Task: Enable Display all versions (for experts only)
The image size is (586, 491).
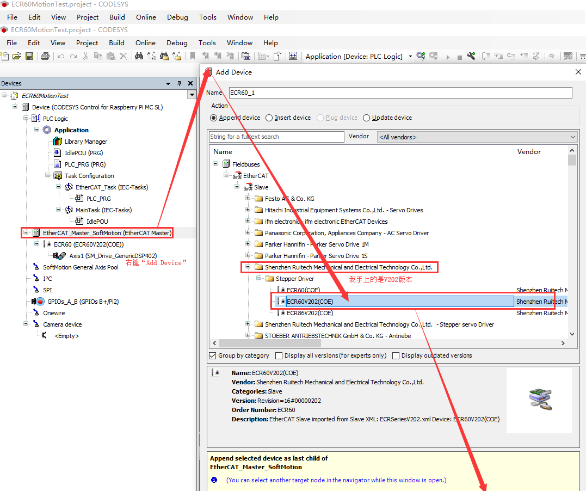Action: point(279,355)
